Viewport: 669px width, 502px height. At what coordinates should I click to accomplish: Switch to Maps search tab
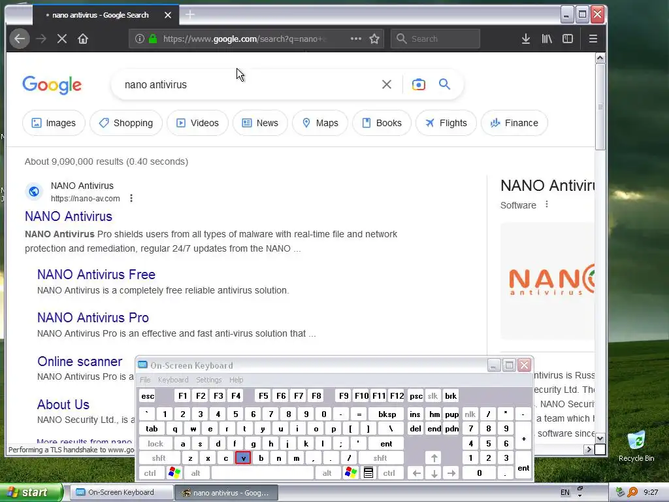pos(320,123)
